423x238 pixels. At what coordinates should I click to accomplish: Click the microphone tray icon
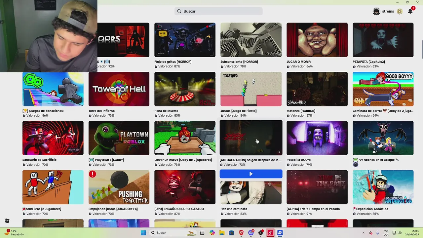pyautogui.click(x=377, y=233)
